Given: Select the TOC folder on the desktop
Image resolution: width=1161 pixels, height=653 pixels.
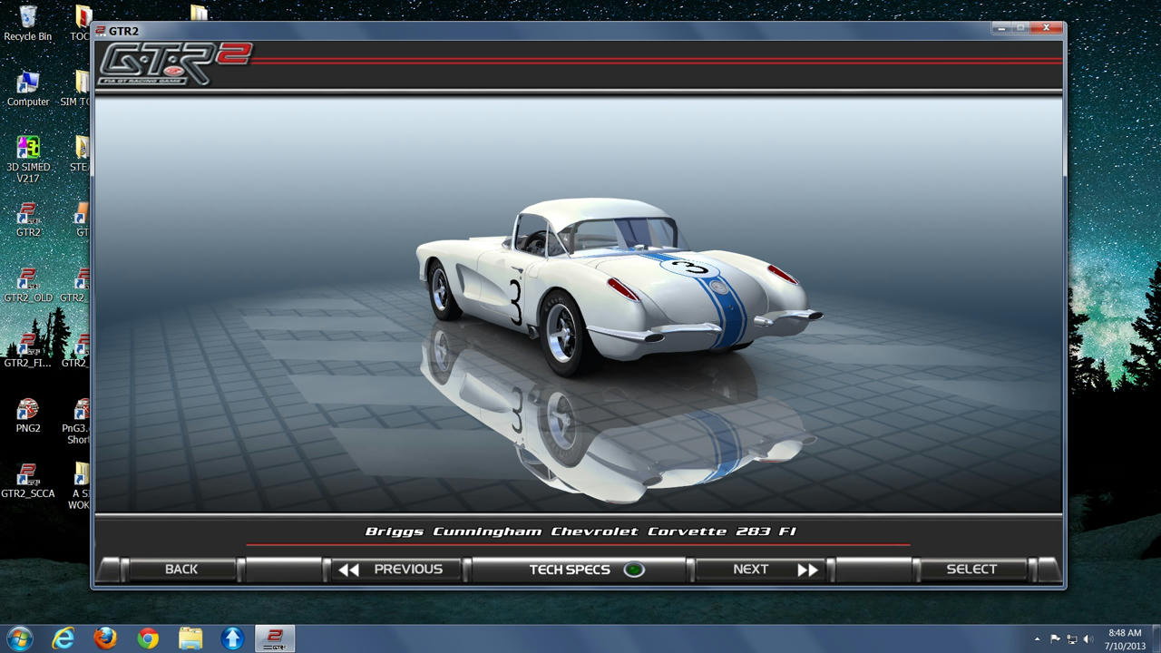Looking at the screenshot, I should click(x=81, y=24).
